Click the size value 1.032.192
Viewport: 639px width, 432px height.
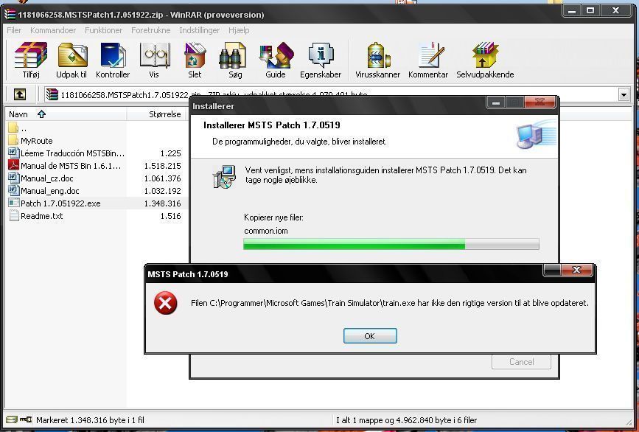[162, 191]
